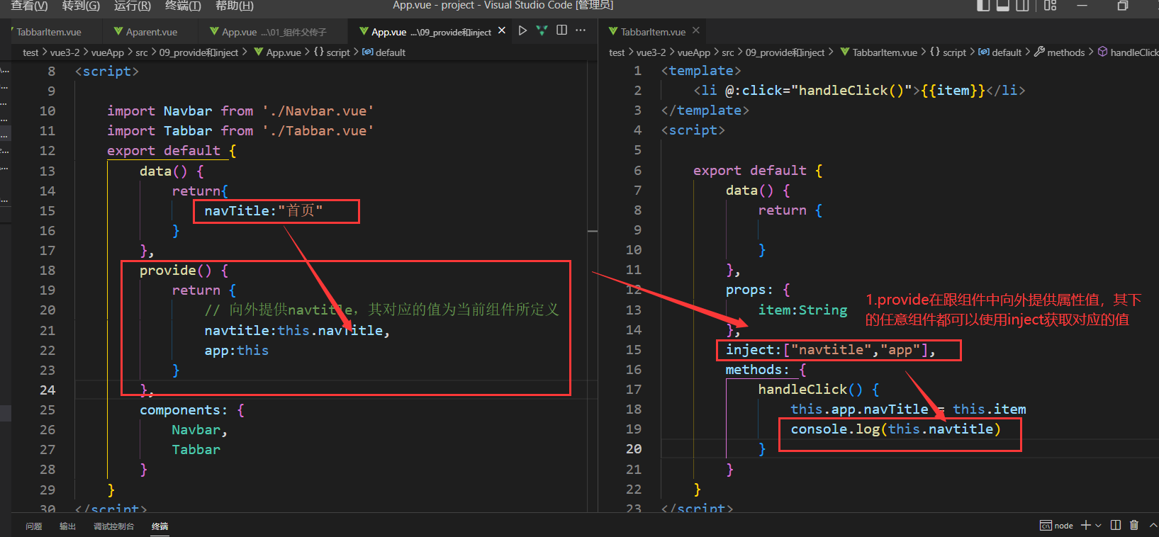
Task: Open the 查看(V) menu
Action: (x=29, y=6)
